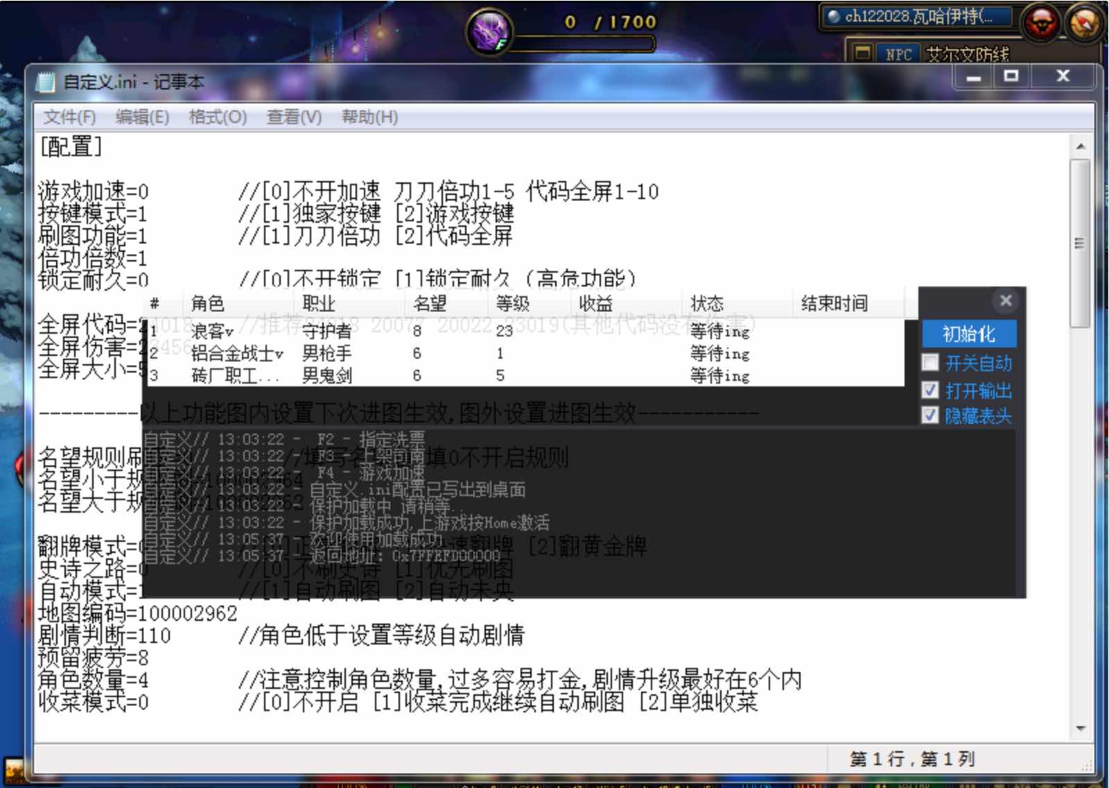Place cursor on 角色数量=4 line

click(94, 679)
